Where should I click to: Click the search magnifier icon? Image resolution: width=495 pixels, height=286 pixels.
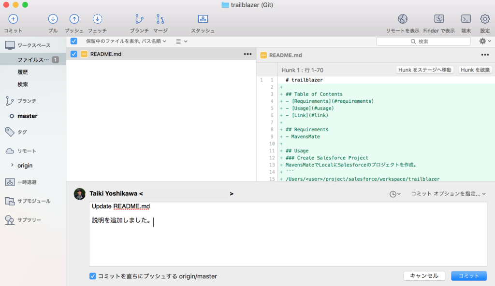click(x=413, y=41)
